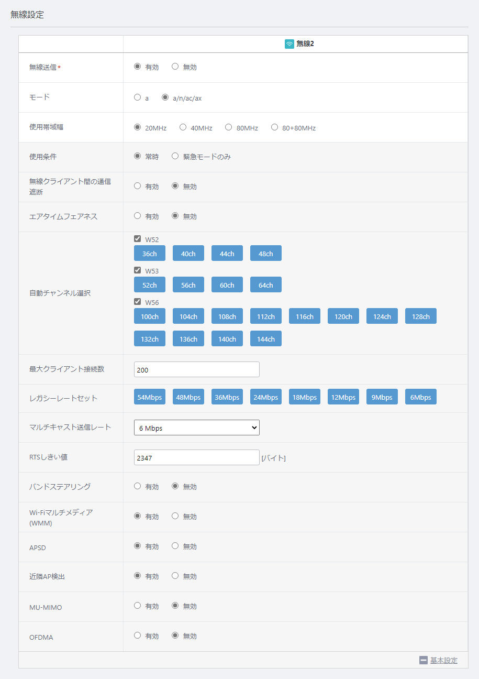
Task: Click the RTSしきい値 input field
Action: 197,457
